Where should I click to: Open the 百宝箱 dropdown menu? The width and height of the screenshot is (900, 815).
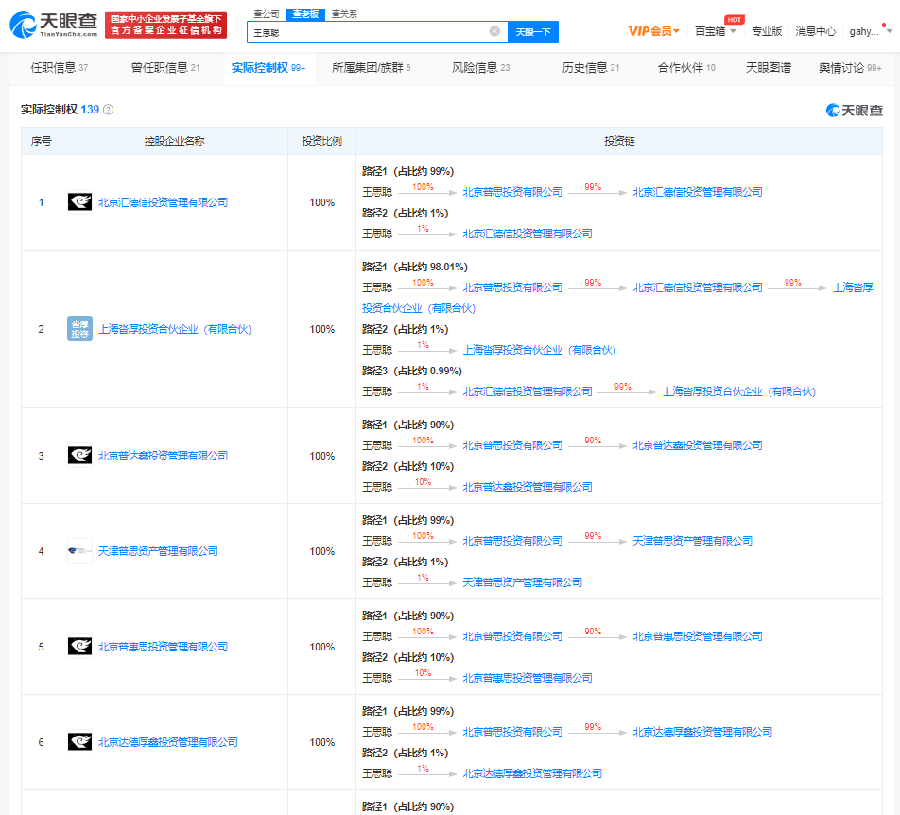click(715, 31)
